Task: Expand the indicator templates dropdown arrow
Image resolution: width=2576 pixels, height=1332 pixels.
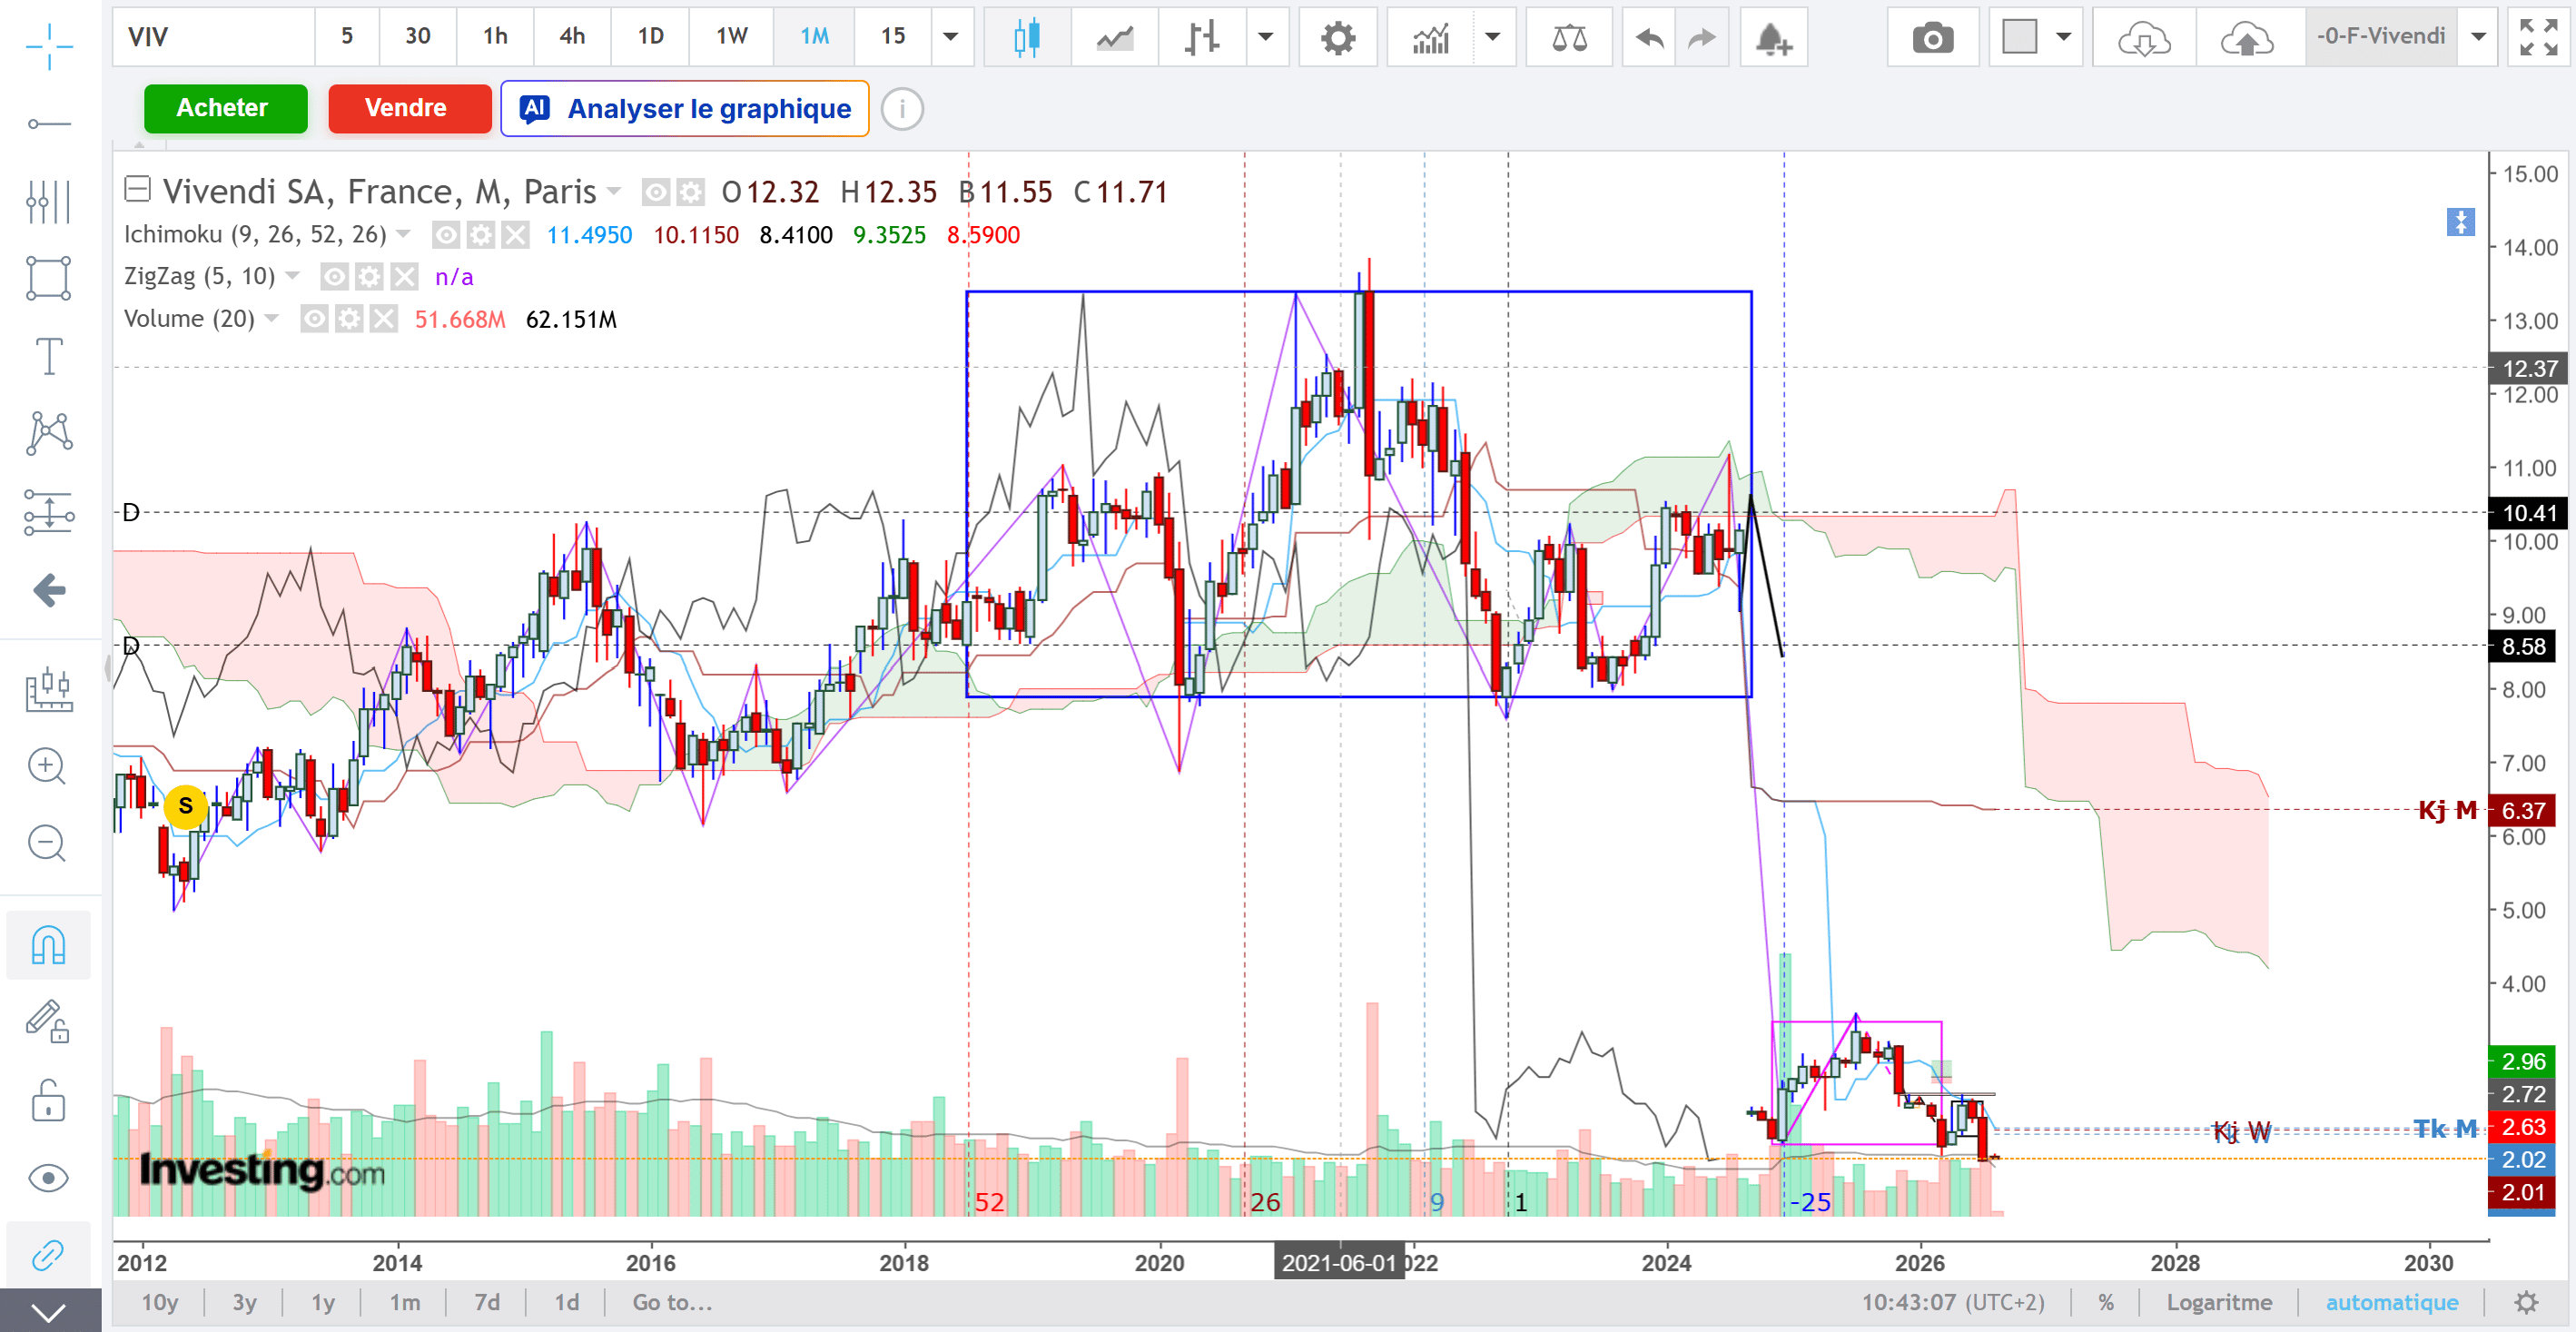Action: pos(1493,38)
